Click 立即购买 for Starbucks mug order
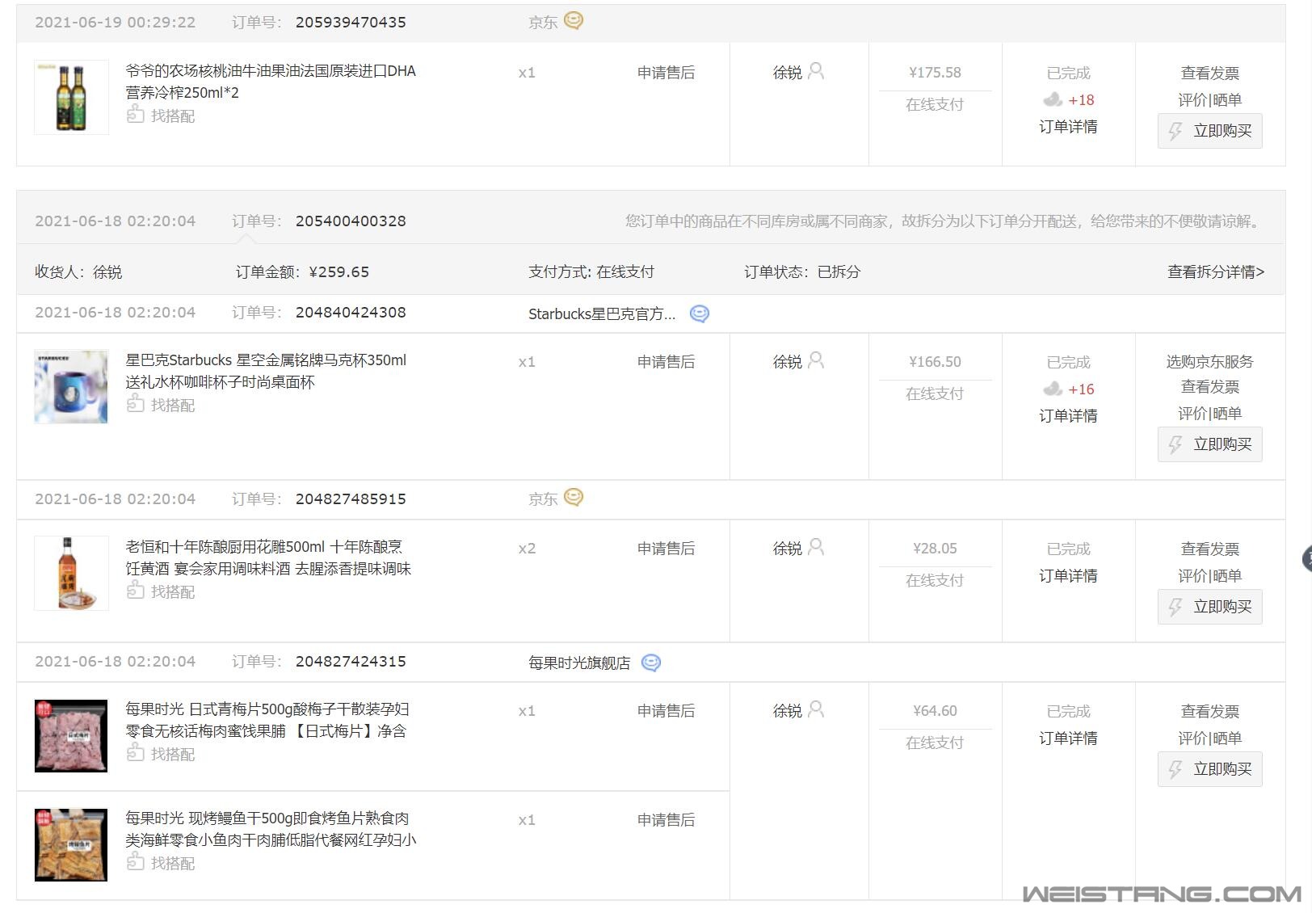 tap(1209, 444)
